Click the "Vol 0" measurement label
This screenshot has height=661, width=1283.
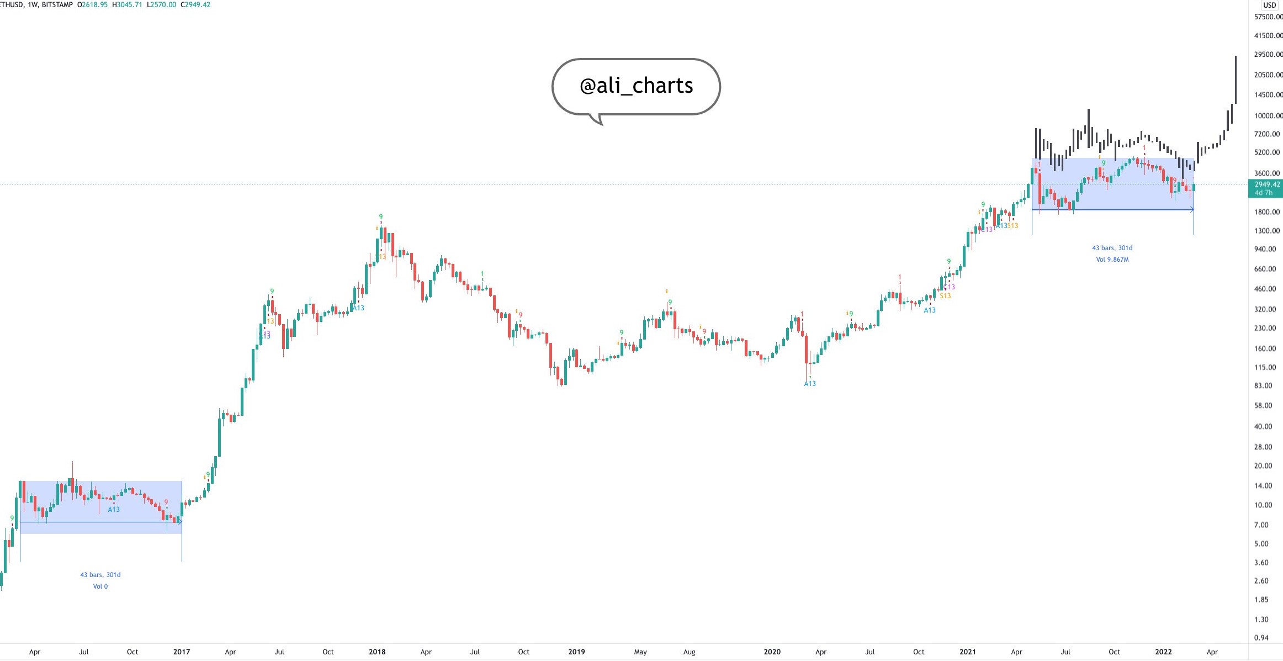pyautogui.click(x=100, y=586)
